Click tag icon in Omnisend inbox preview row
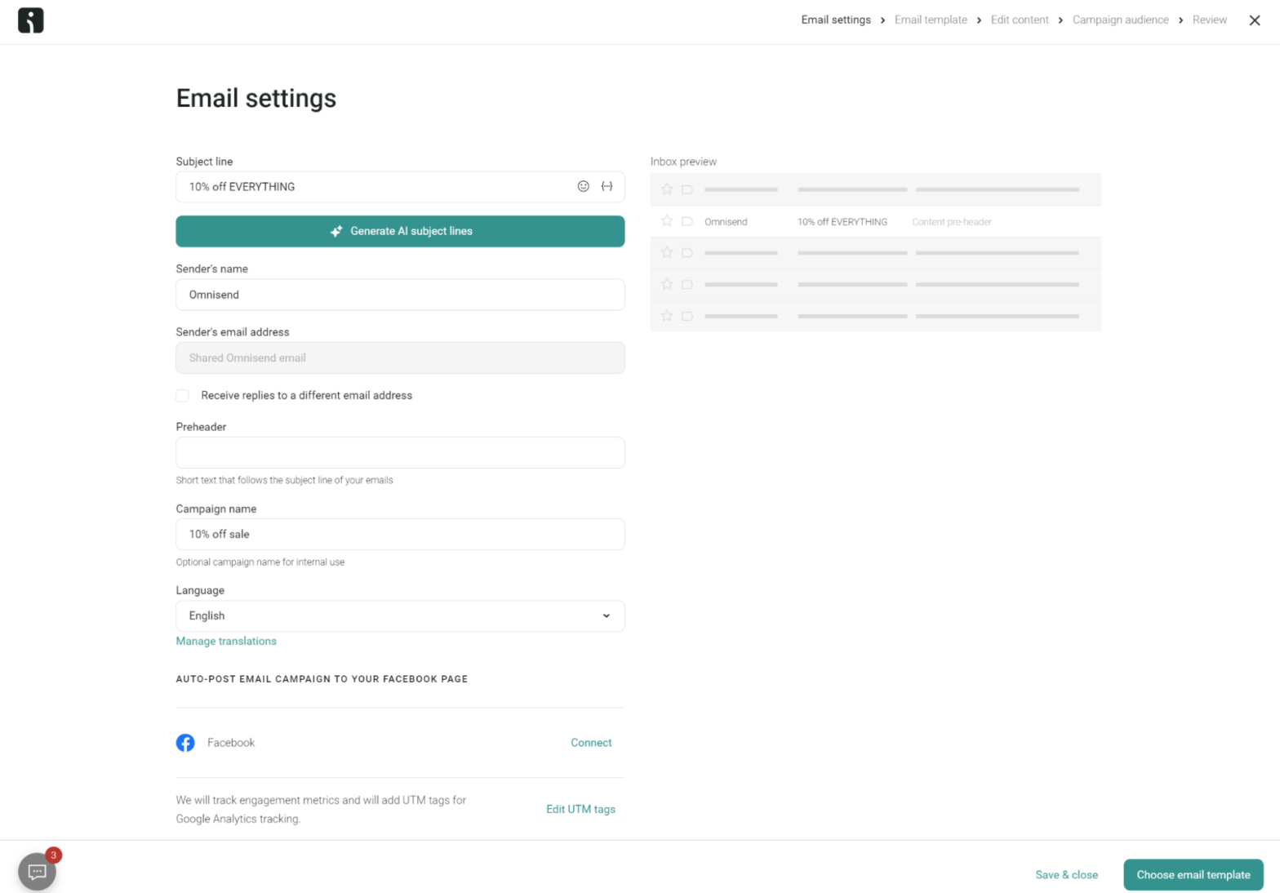The width and height of the screenshot is (1280, 893). point(687,221)
